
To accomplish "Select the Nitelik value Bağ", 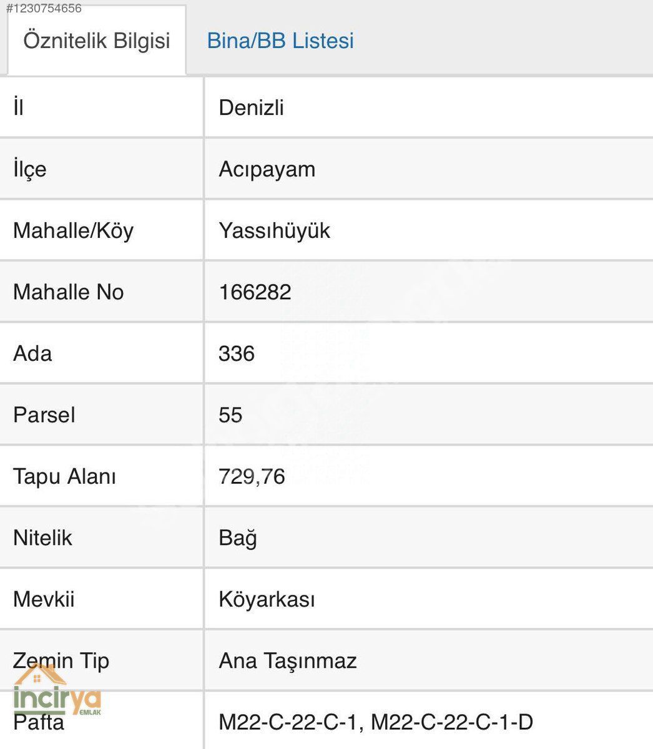I will pos(238,538).
